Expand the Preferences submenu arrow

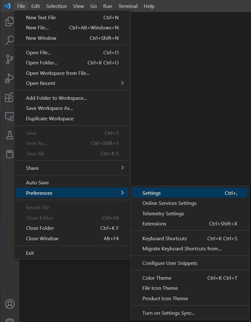123,193
